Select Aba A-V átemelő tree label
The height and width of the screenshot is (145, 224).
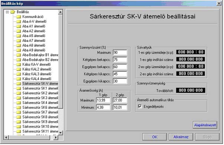(34, 21)
